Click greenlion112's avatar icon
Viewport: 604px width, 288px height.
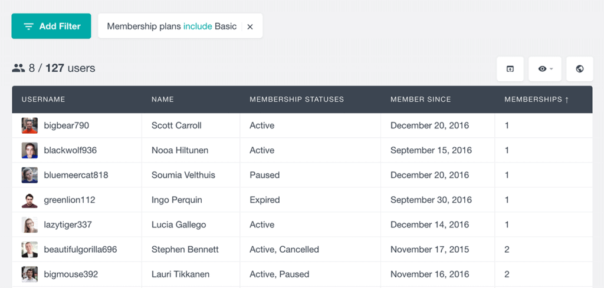pos(29,200)
